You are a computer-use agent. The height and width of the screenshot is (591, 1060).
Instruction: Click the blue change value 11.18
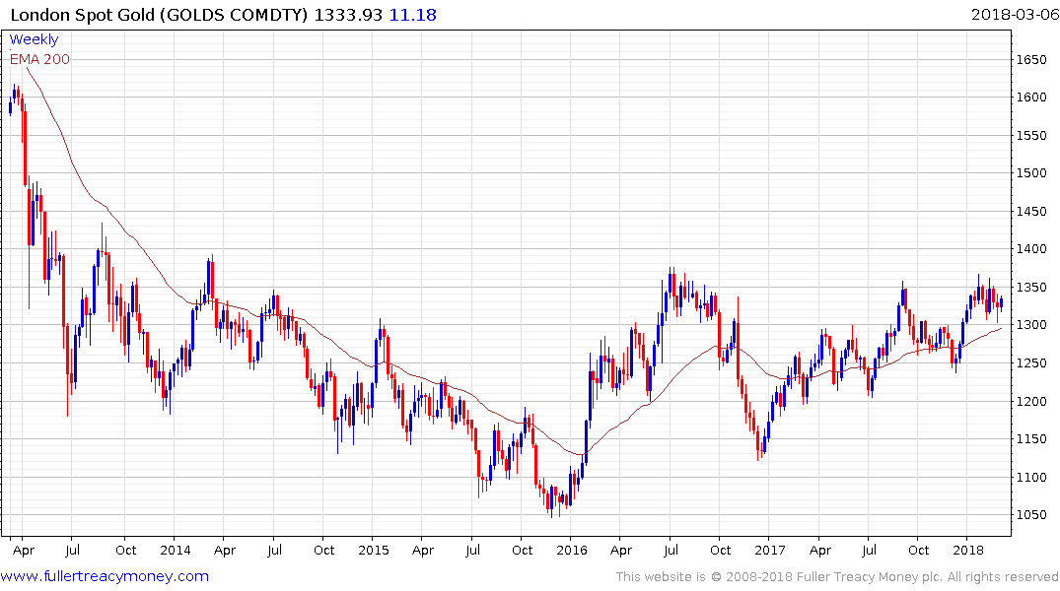tap(413, 15)
